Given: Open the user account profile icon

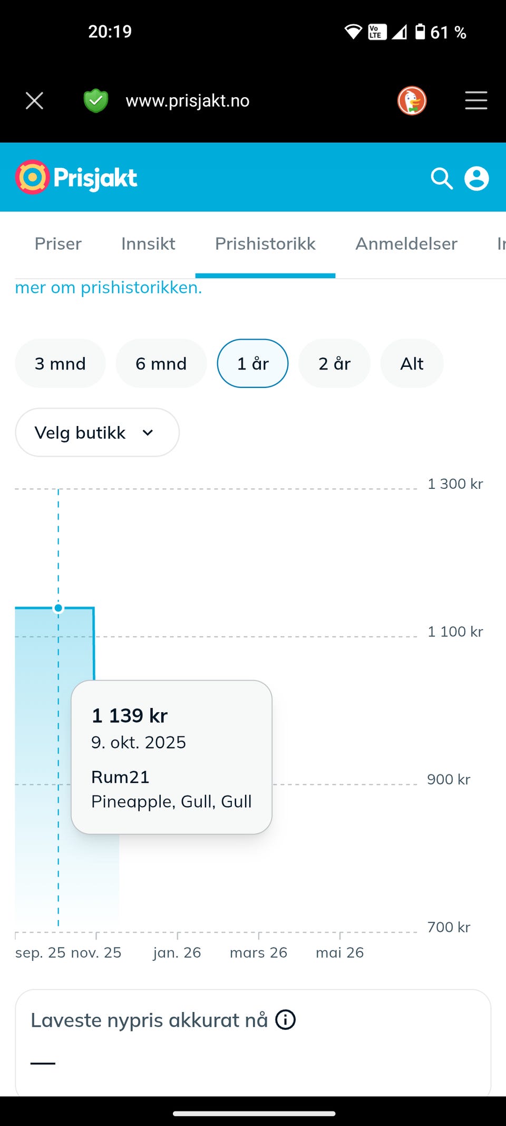Looking at the screenshot, I should (x=476, y=178).
